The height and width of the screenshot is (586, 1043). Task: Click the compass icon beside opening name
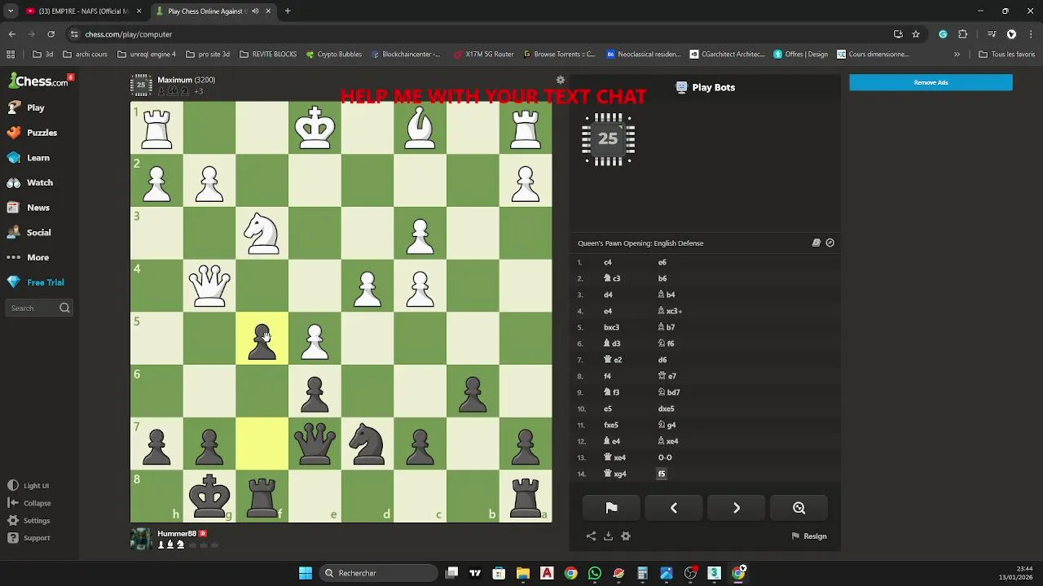[x=830, y=243]
